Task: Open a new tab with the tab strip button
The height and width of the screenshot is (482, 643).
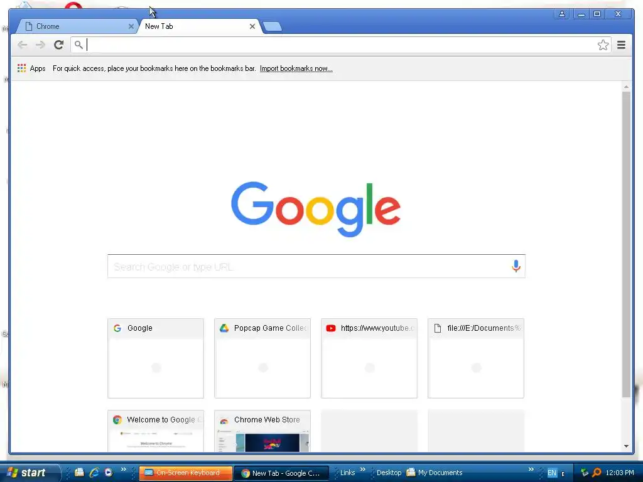Action: tap(273, 26)
